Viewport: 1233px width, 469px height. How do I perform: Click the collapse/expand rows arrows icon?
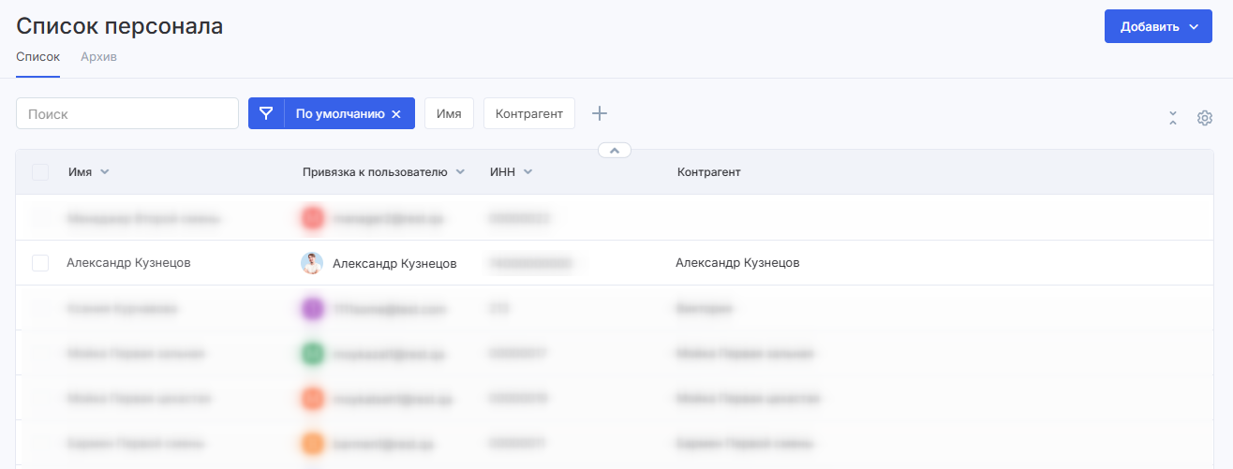[1173, 118]
